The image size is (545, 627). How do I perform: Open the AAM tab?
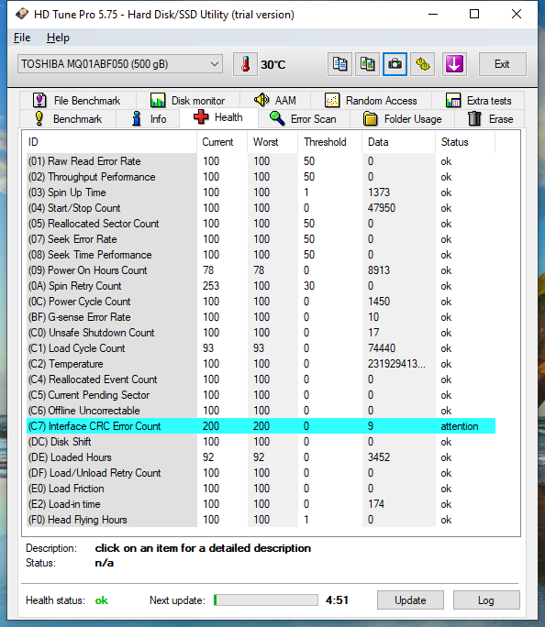(275, 100)
